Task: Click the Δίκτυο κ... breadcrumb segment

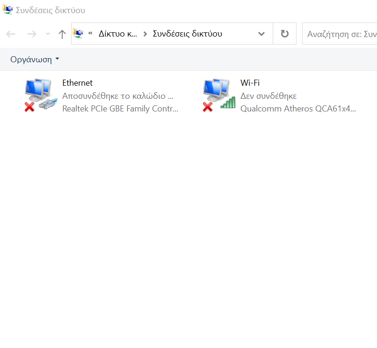Action: [118, 34]
